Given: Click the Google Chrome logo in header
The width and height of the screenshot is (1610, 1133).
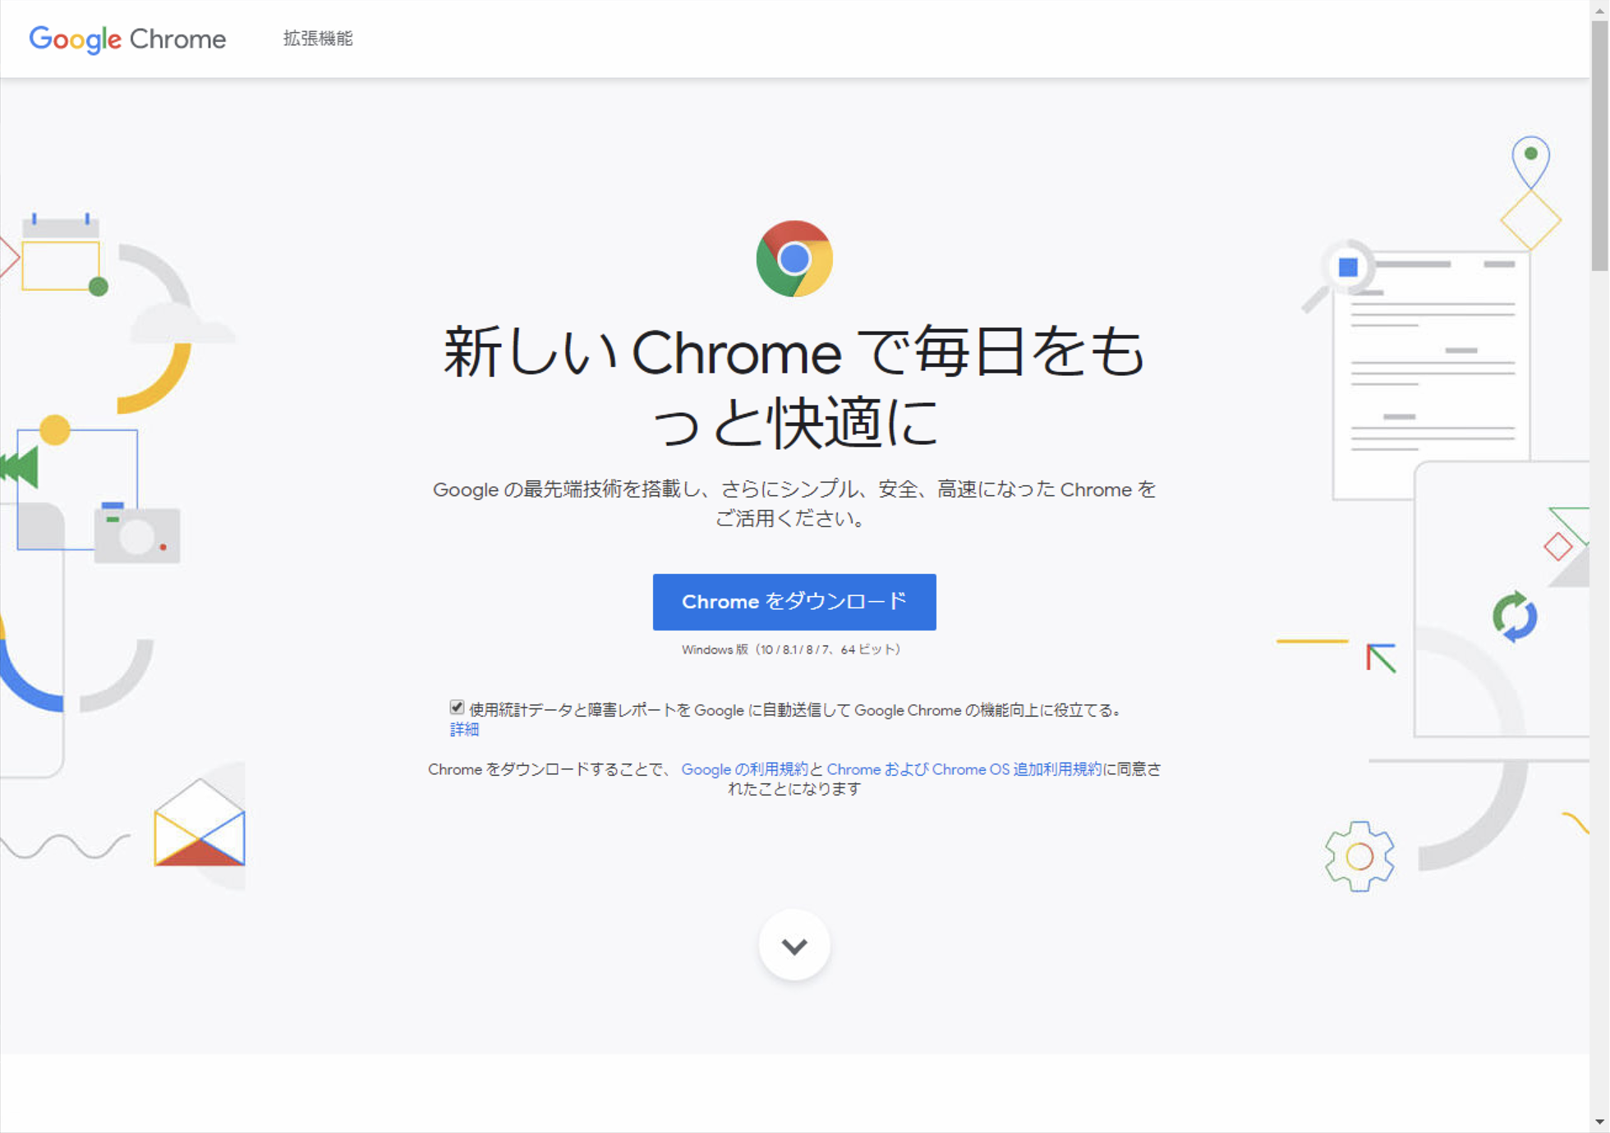Looking at the screenshot, I should 127,39.
